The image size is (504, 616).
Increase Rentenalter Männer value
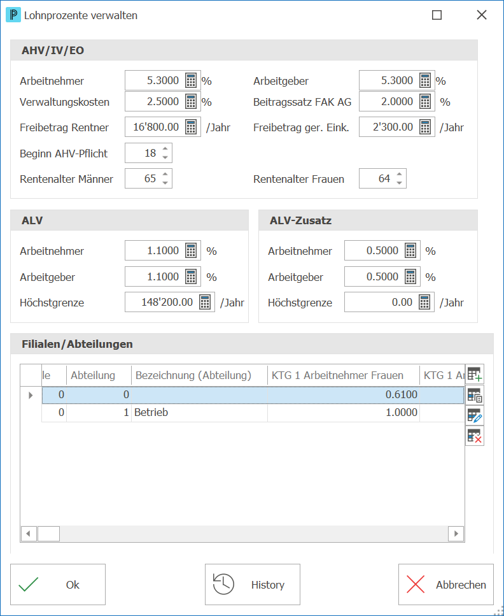pos(165,174)
